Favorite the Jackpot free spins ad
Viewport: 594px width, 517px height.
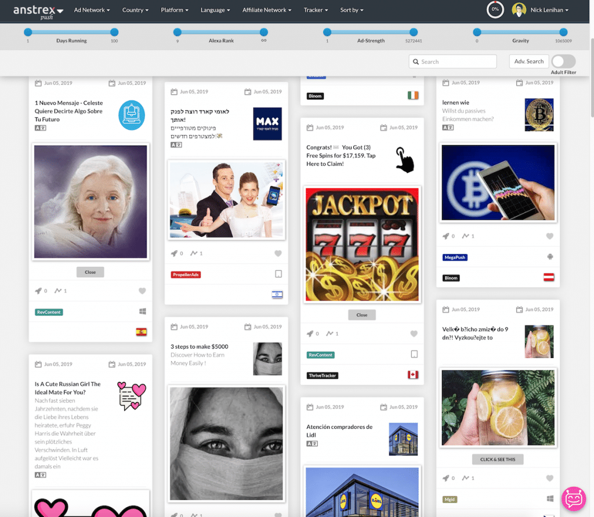[x=414, y=334]
